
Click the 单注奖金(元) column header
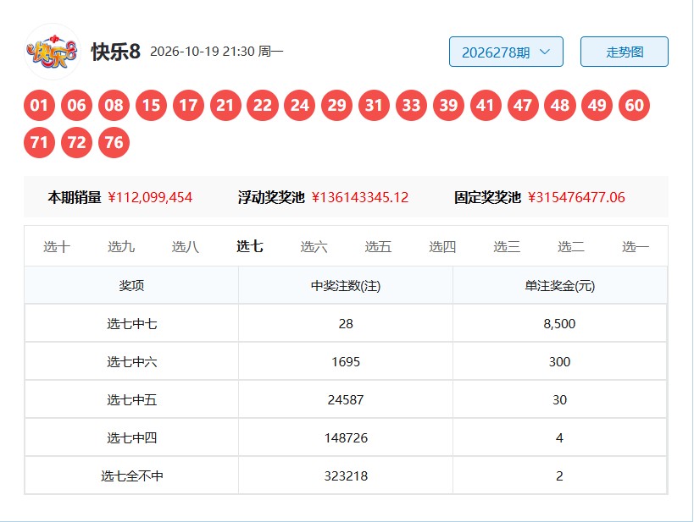pos(560,285)
